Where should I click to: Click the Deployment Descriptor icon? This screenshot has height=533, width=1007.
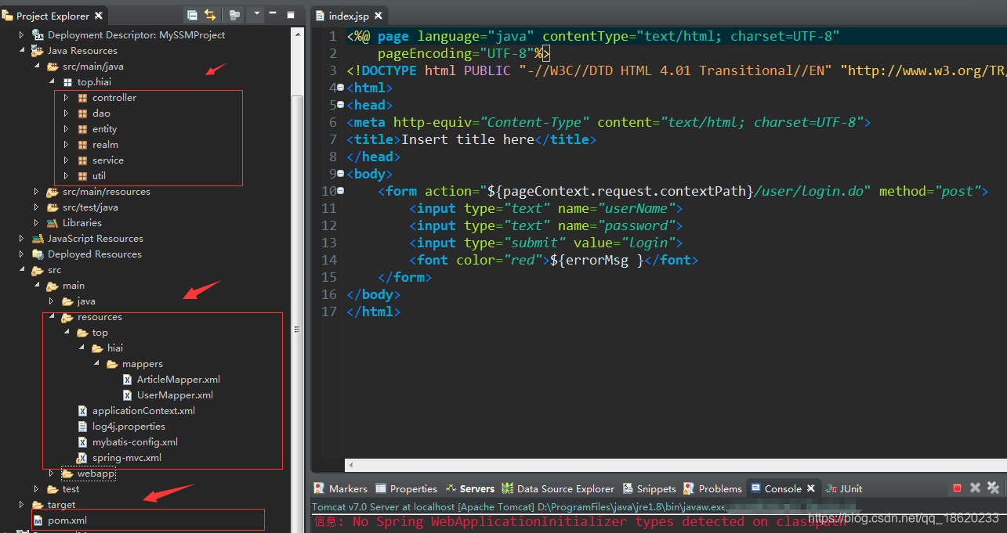pyautogui.click(x=38, y=35)
